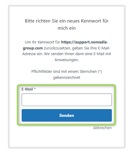Image resolution: width=132 pixels, height=157 pixels.
Task: Click the word "Sternchen" in the note
Action: pyautogui.click(x=88, y=72)
